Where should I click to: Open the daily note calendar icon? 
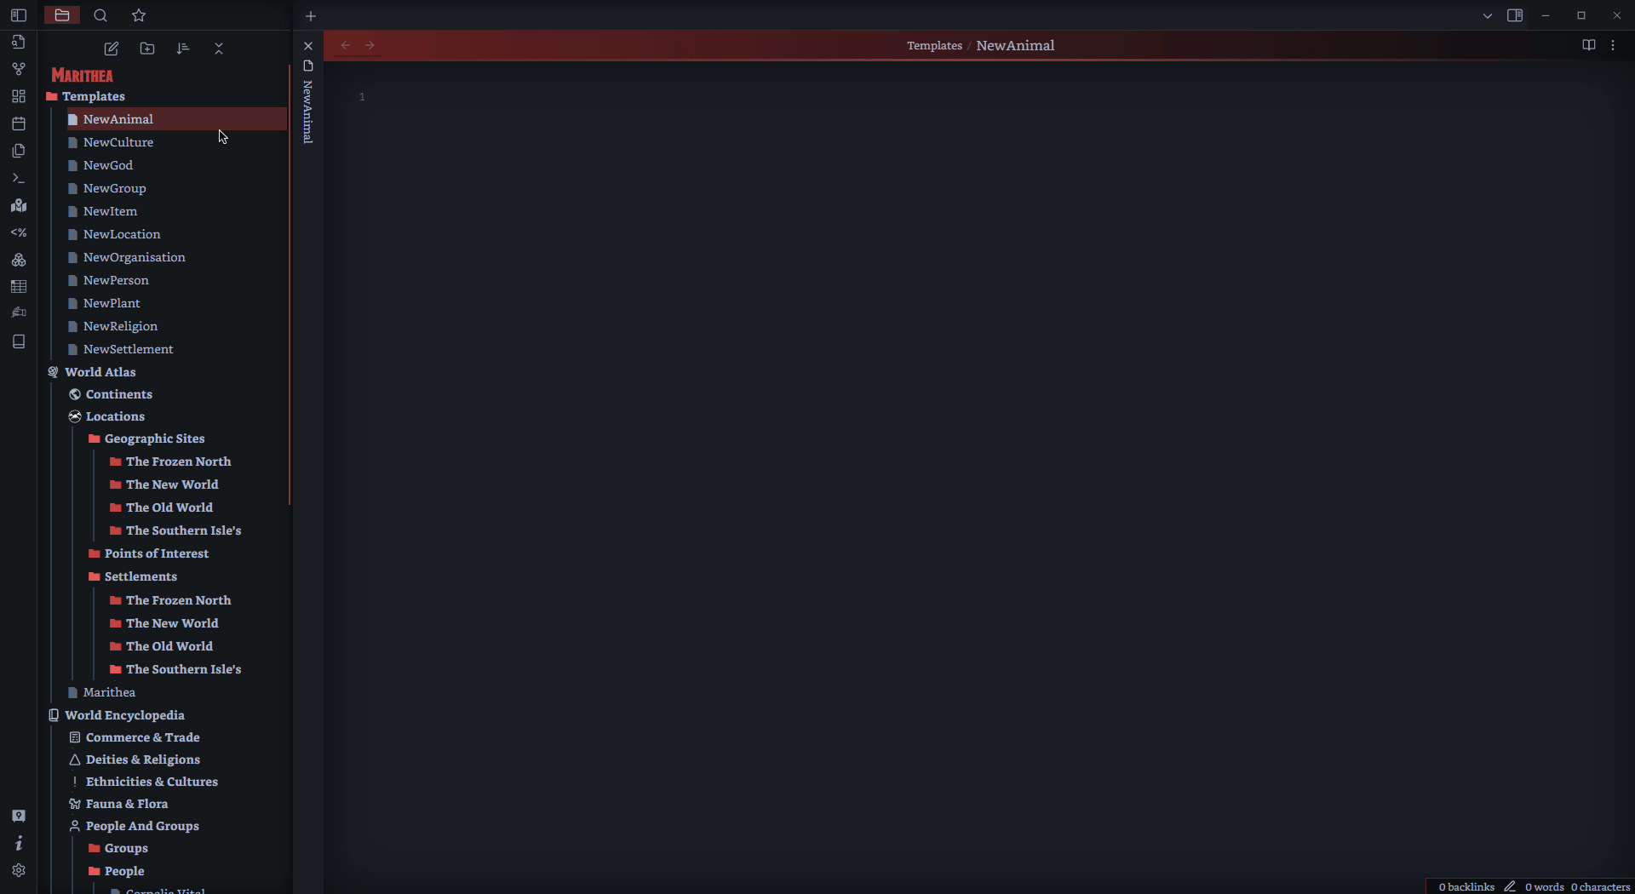point(19,123)
